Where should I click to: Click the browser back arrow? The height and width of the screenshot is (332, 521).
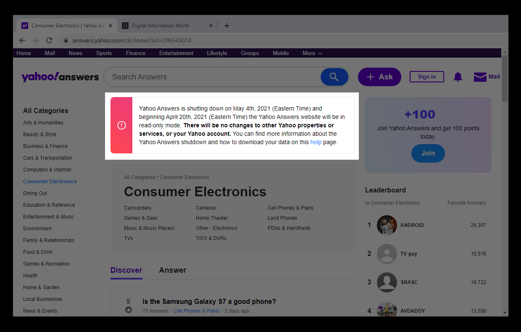click(22, 40)
